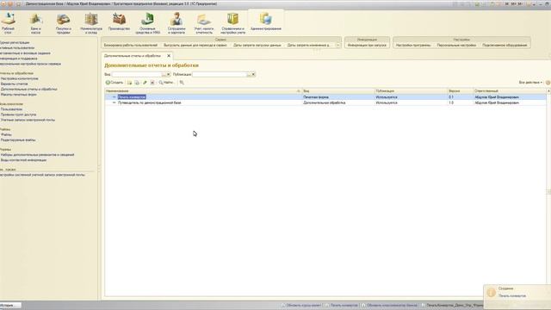The height and width of the screenshot is (310, 551).
Task: Open the Сотрудники и зарплата section
Action: (176, 23)
